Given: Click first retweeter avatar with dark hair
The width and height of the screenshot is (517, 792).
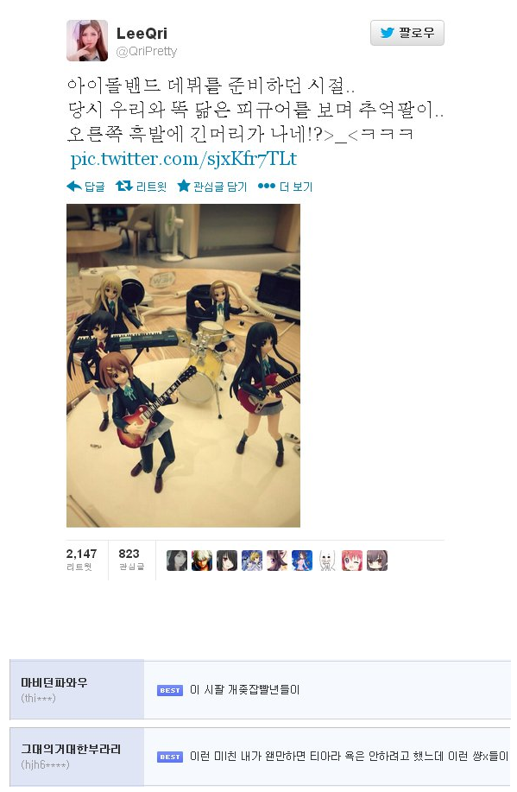Looking at the screenshot, I should [177, 561].
